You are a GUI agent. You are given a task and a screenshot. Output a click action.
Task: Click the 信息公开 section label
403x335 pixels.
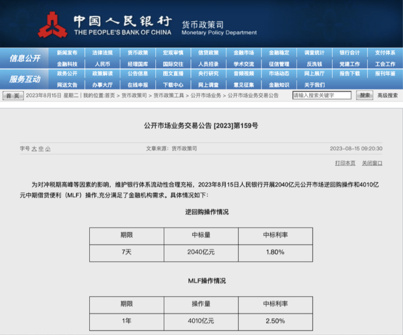(25, 58)
